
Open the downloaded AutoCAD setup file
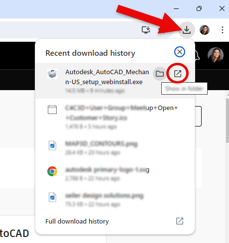178,74
